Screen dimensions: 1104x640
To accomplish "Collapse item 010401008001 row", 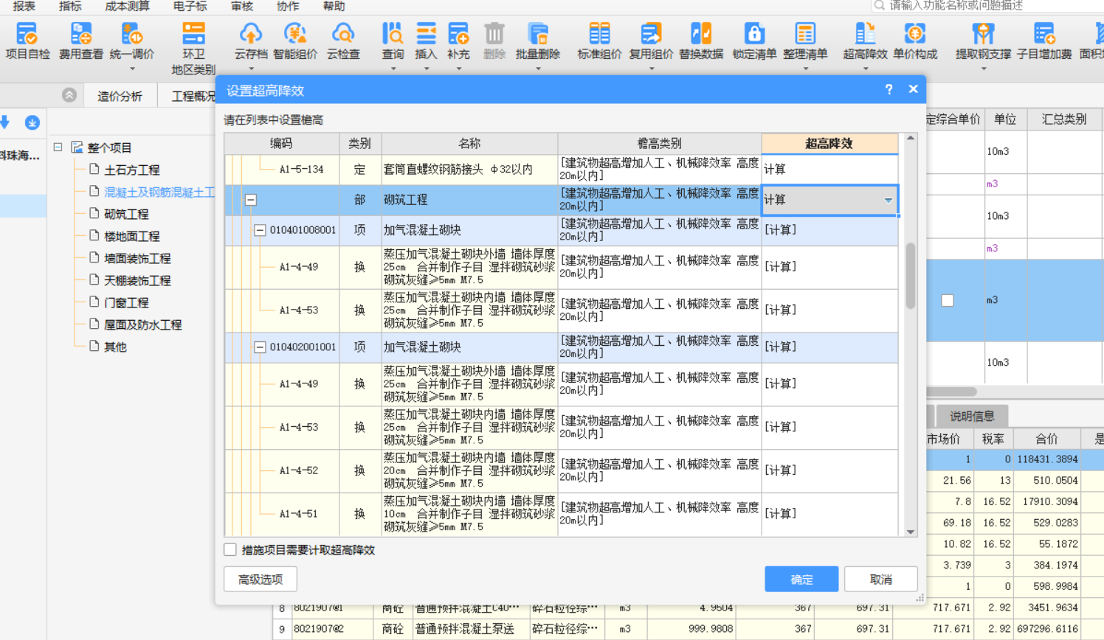I will (x=260, y=230).
